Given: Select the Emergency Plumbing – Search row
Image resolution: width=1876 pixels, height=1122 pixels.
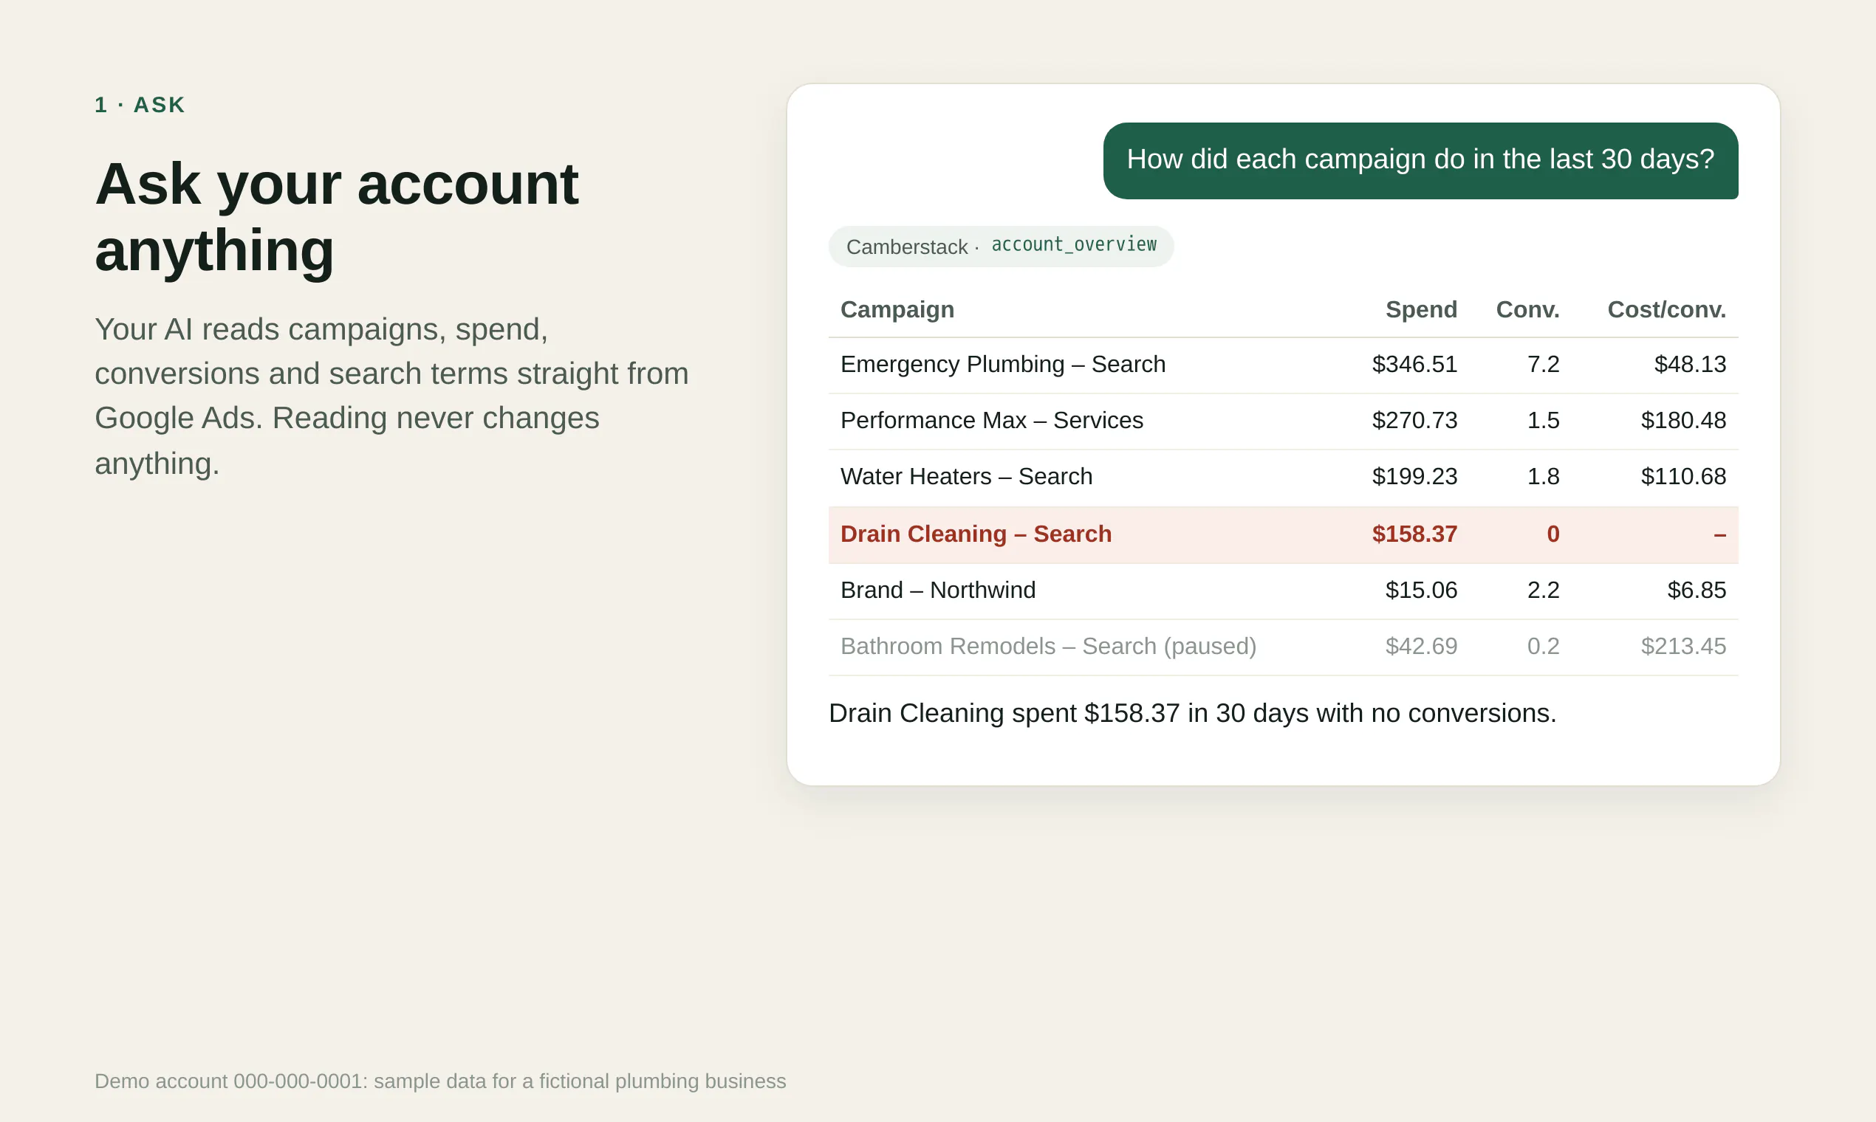Looking at the screenshot, I should 1283,365.
